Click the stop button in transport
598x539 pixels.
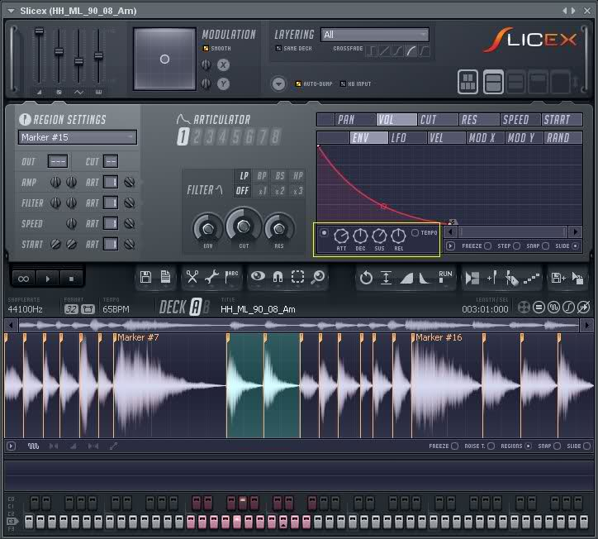tap(72, 279)
